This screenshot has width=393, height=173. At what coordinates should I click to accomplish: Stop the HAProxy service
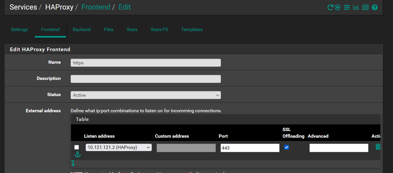pos(338,7)
